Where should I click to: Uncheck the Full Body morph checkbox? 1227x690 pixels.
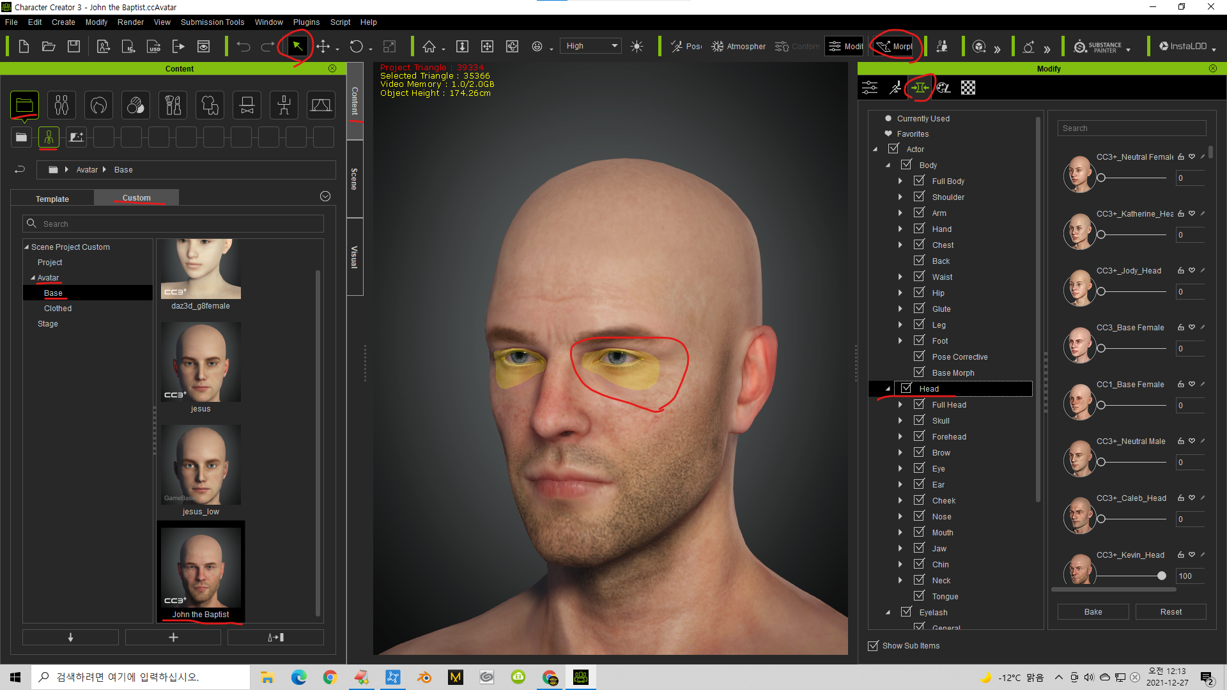pyautogui.click(x=919, y=181)
